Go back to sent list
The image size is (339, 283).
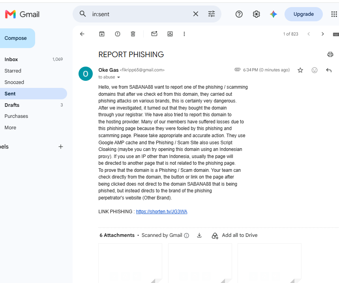82,34
